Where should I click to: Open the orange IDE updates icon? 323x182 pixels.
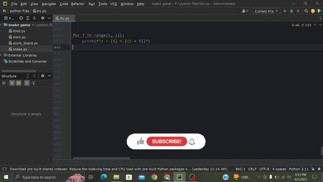(x=313, y=11)
